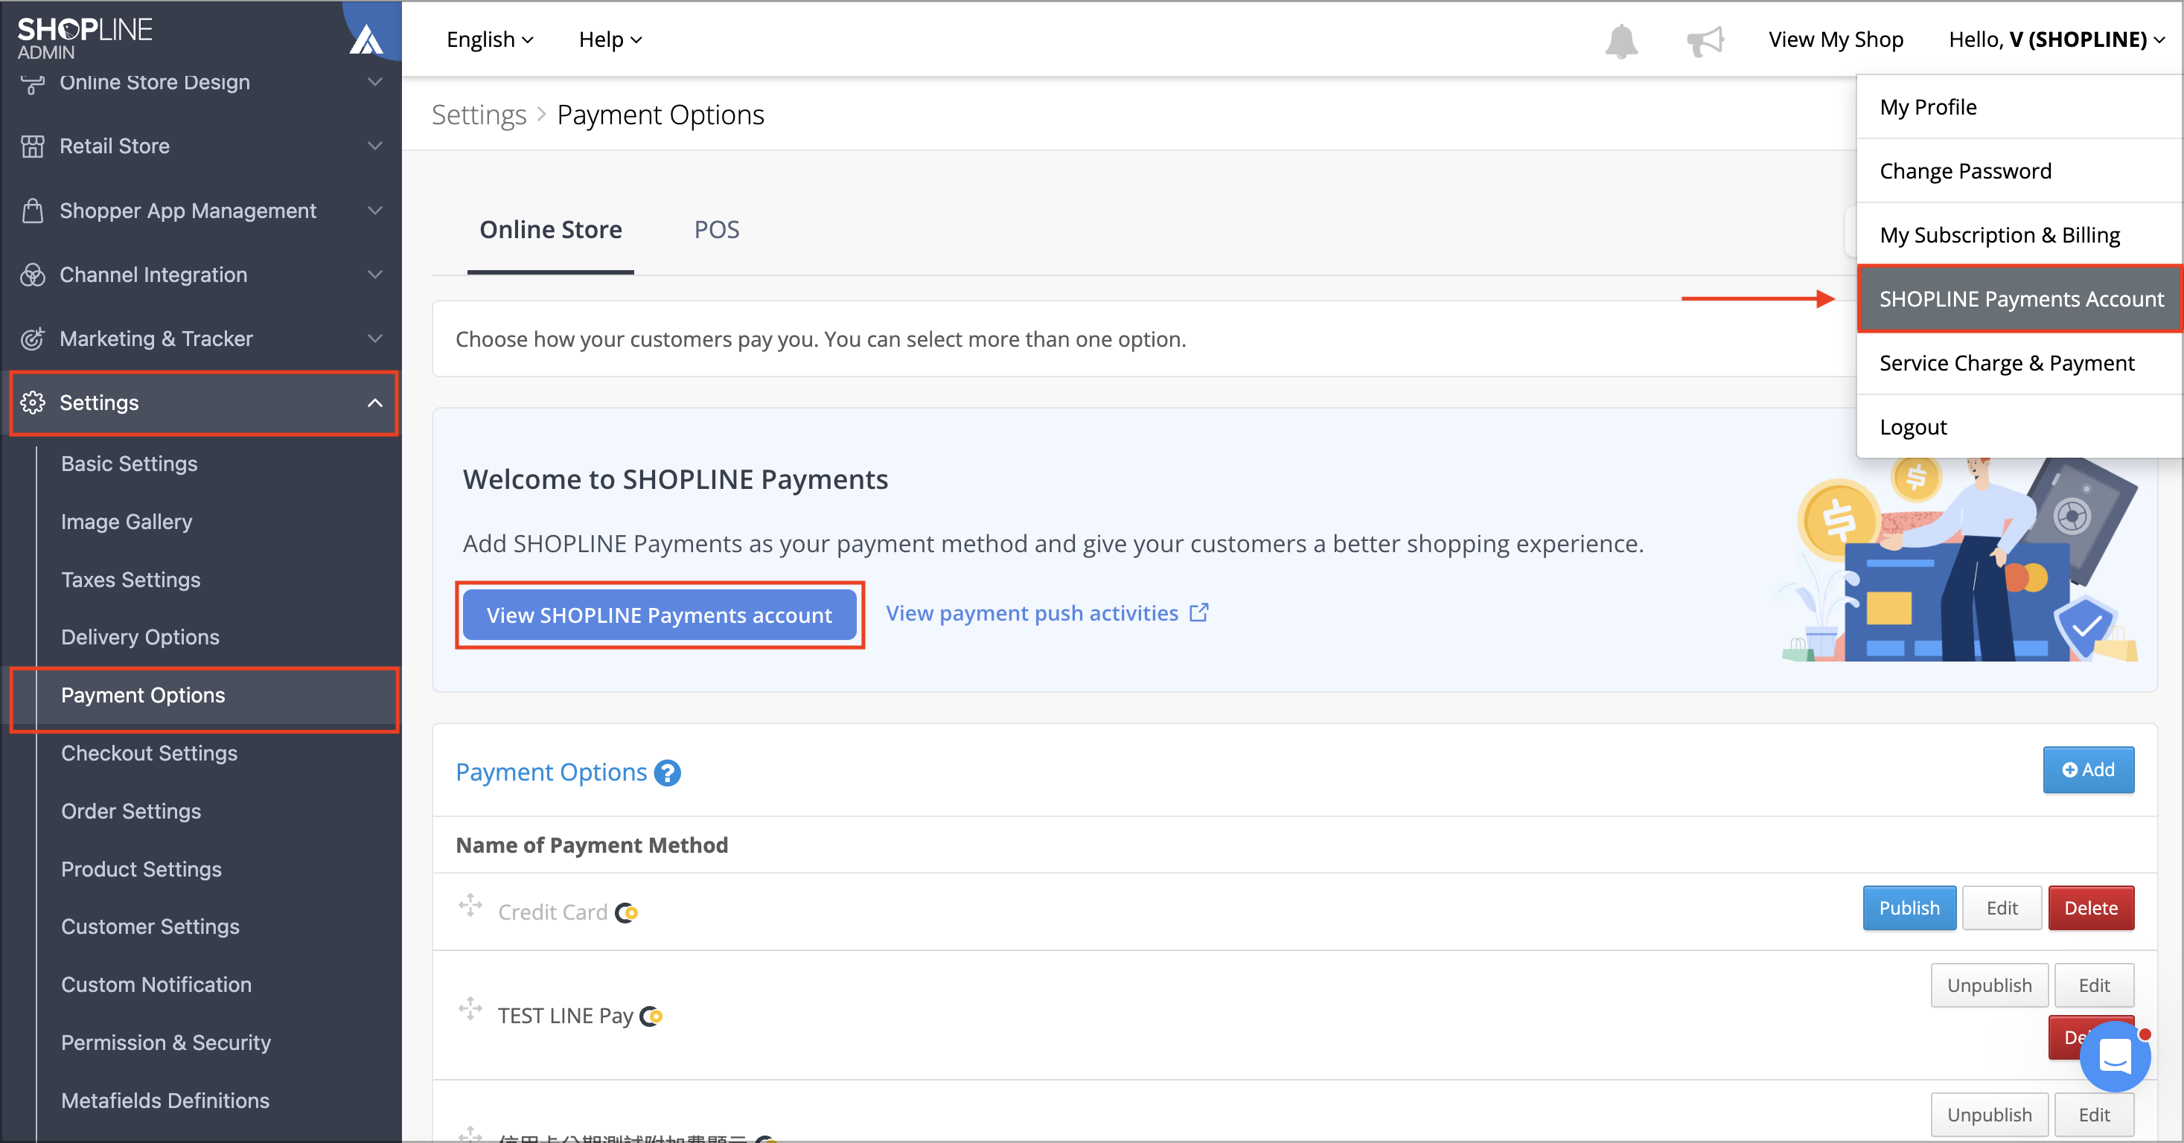Image resolution: width=2184 pixels, height=1143 pixels.
Task: Open Delivery Options in sidebar
Action: coord(140,637)
